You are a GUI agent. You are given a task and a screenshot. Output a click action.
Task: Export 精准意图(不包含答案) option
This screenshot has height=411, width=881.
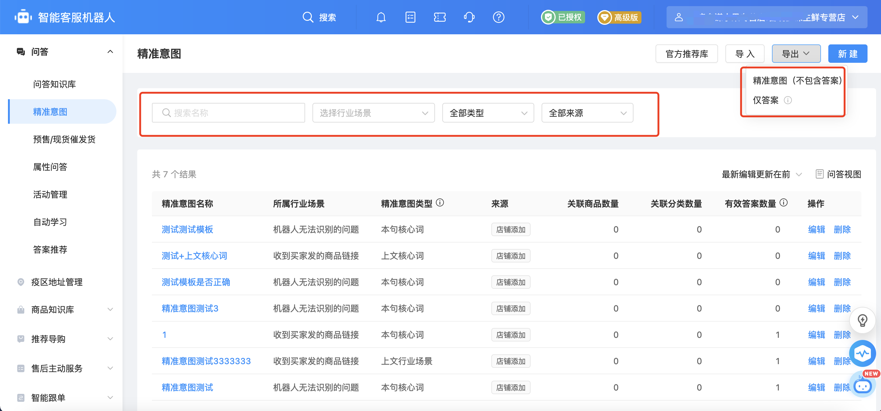click(x=797, y=80)
